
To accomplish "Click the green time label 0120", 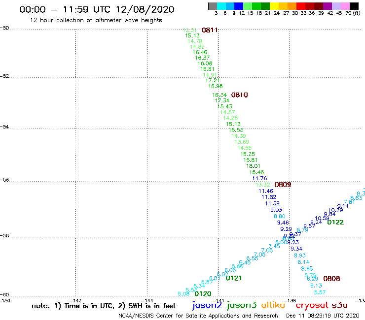I will pos(203,294).
